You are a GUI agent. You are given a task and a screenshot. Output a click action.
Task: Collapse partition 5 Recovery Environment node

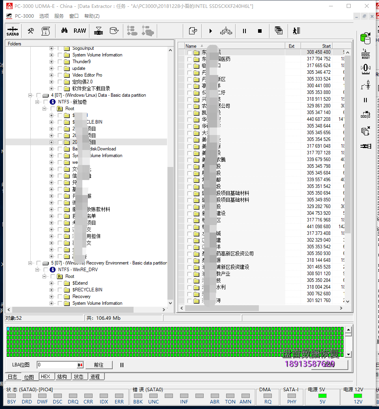click(30, 263)
